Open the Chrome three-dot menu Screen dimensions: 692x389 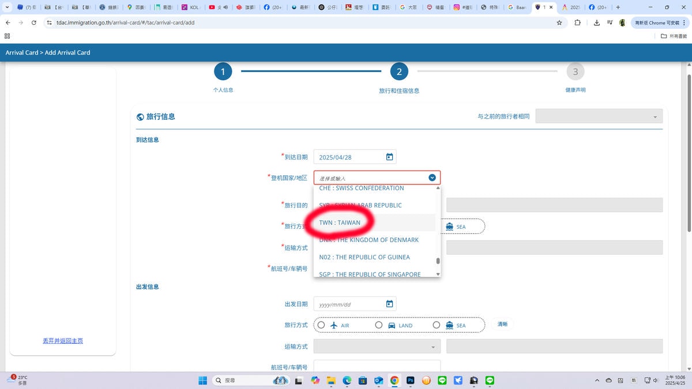[685, 22]
